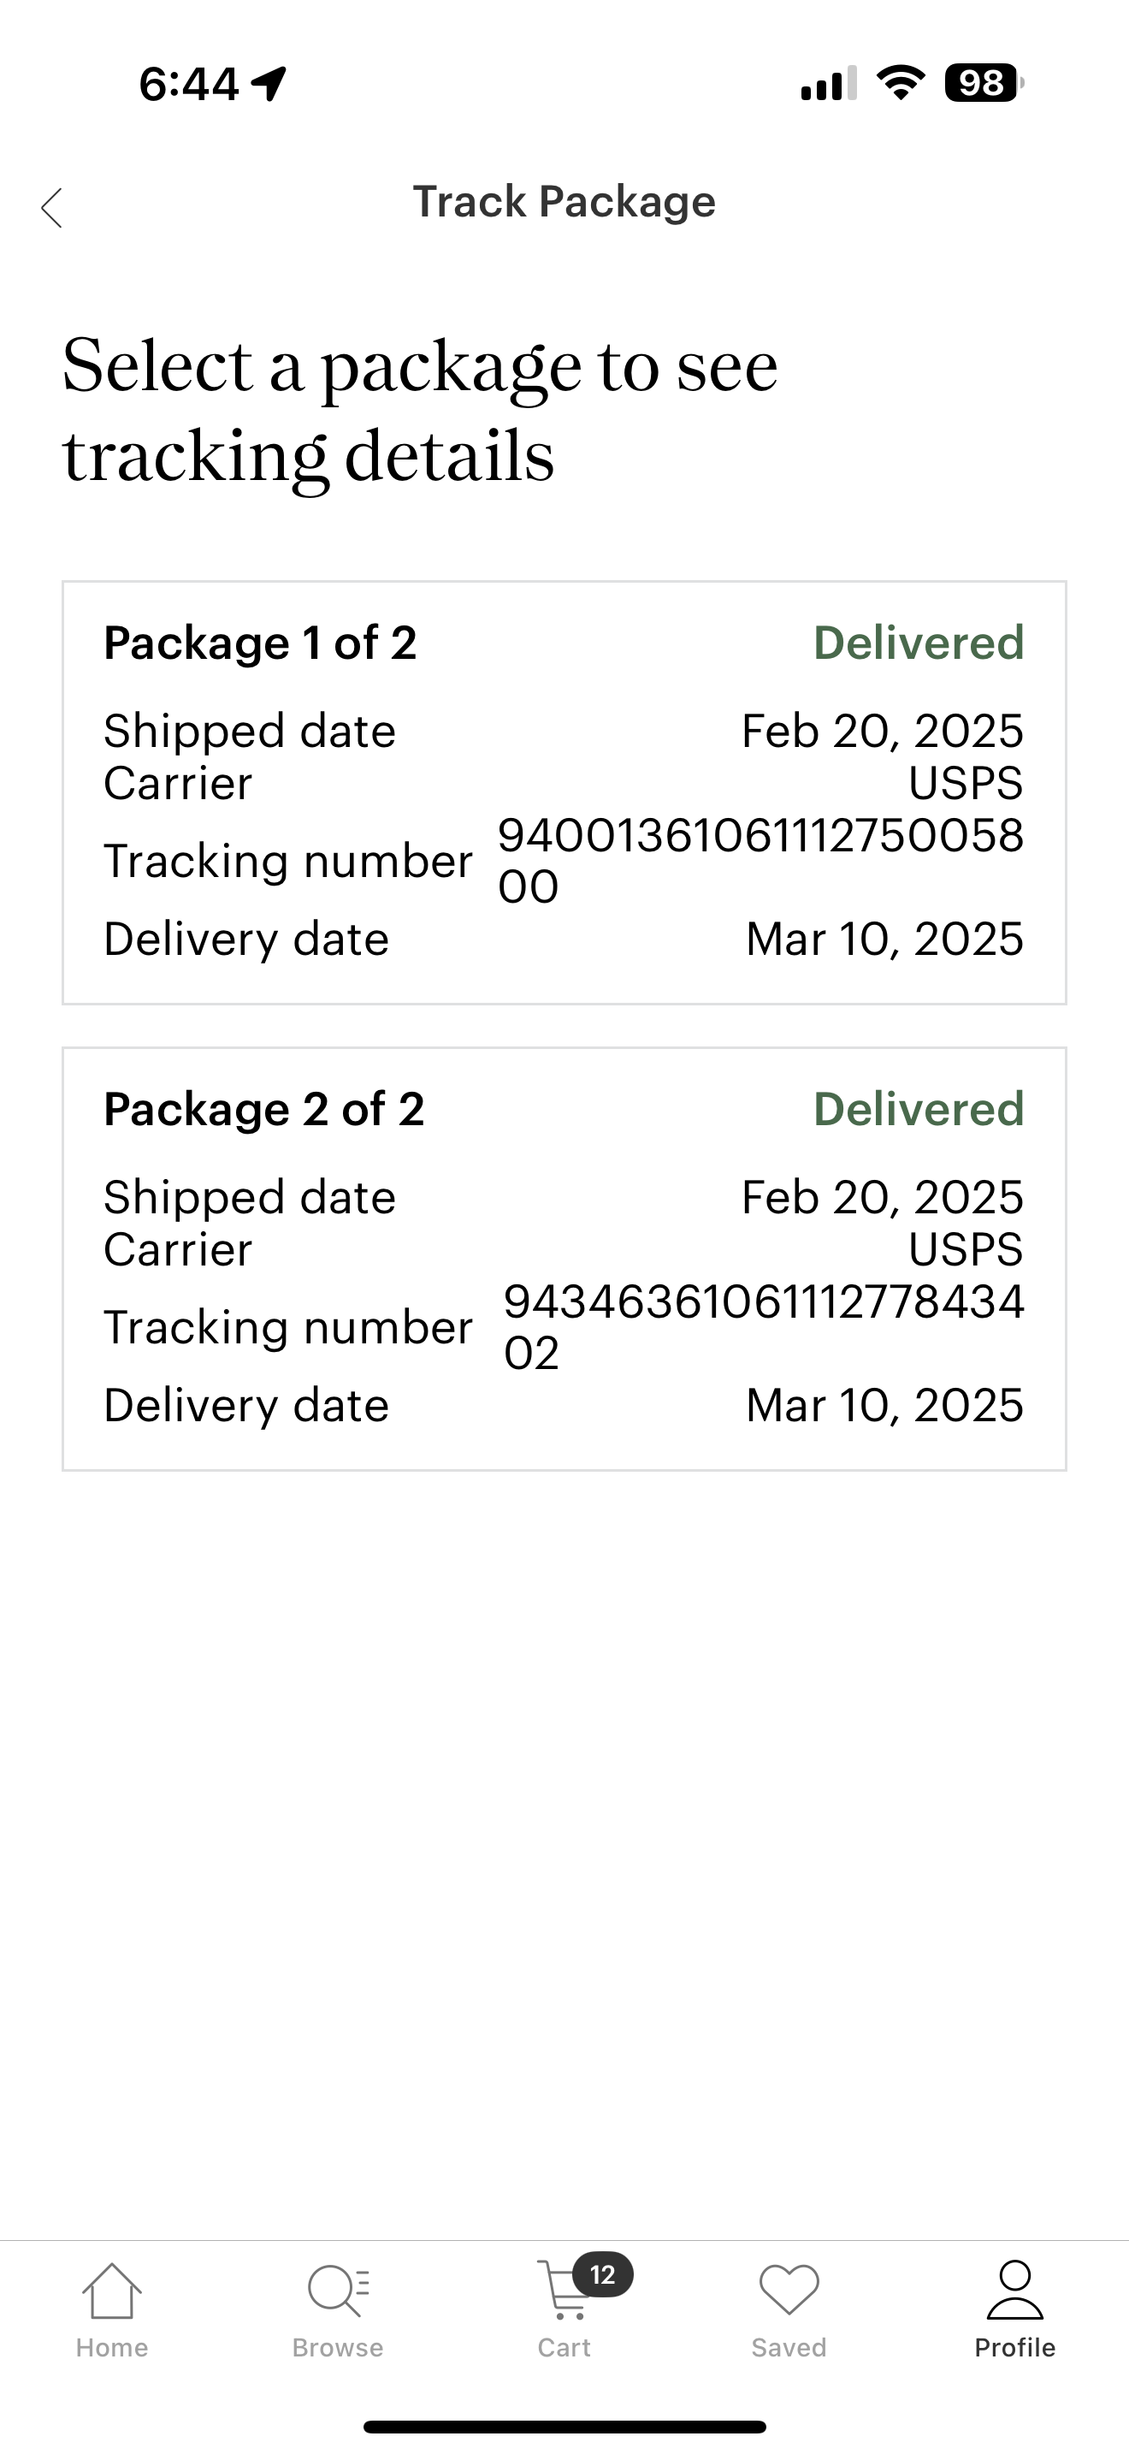Tap the back arrow icon

coord(52,208)
